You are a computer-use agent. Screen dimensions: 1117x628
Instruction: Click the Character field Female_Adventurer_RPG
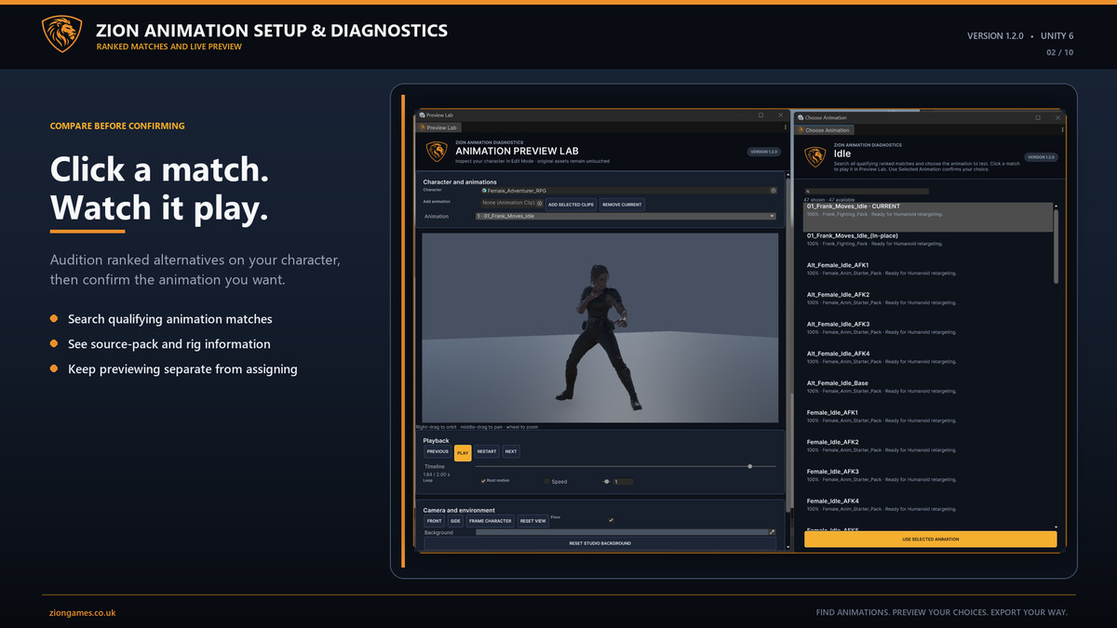point(629,190)
